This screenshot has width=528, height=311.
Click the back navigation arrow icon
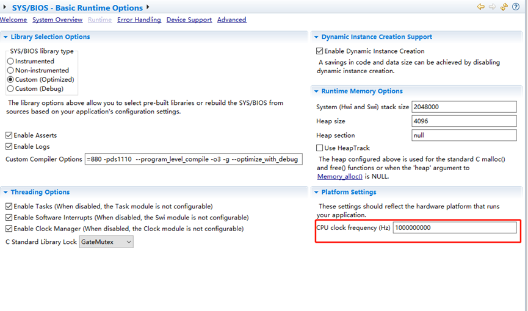click(x=481, y=7)
